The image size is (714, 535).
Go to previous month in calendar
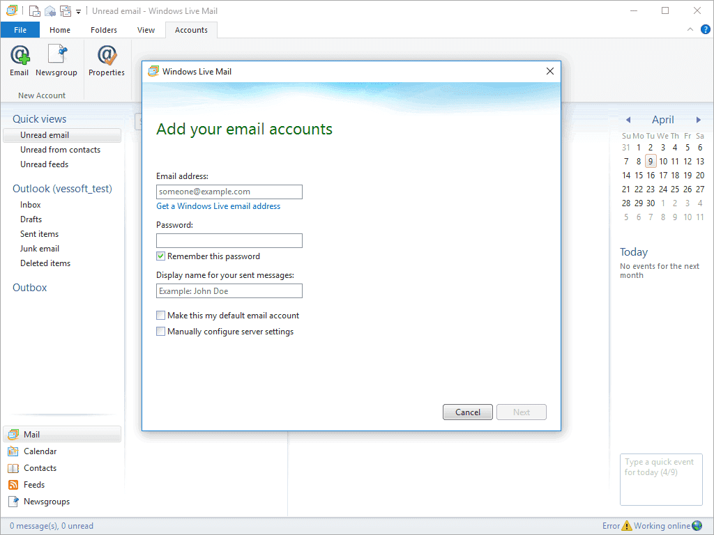[628, 120]
